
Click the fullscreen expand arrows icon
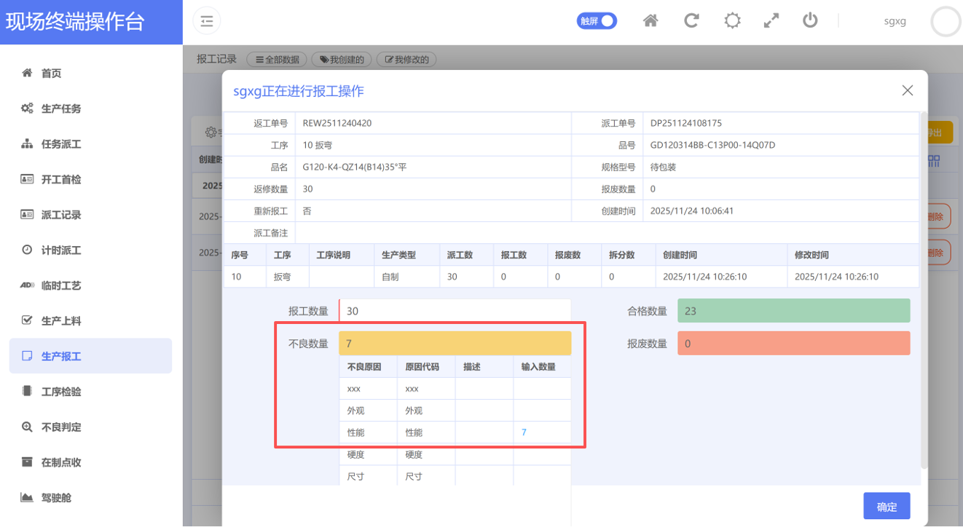pyautogui.click(x=771, y=20)
